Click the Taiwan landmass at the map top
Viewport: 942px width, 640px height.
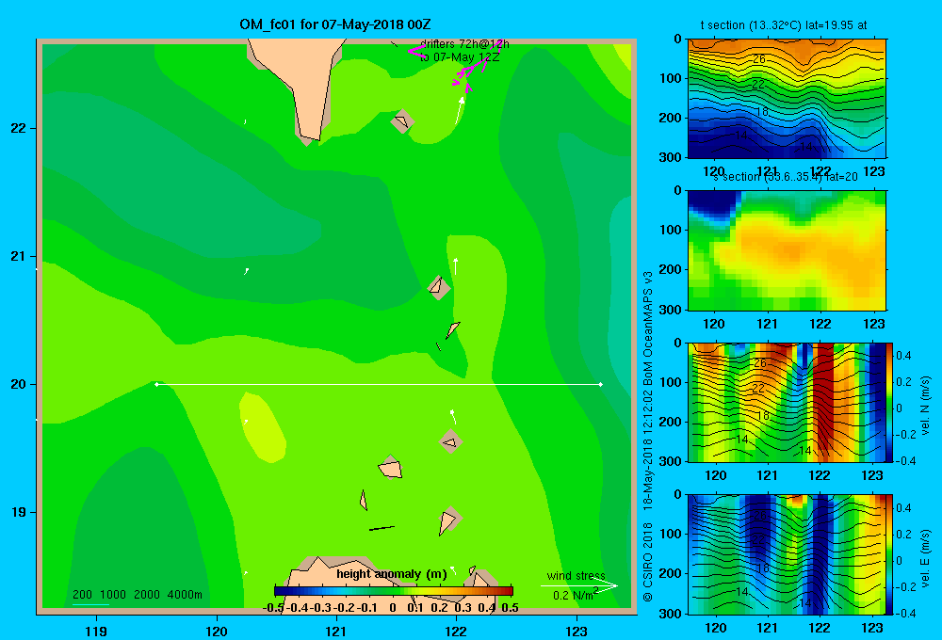coord(300,84)
